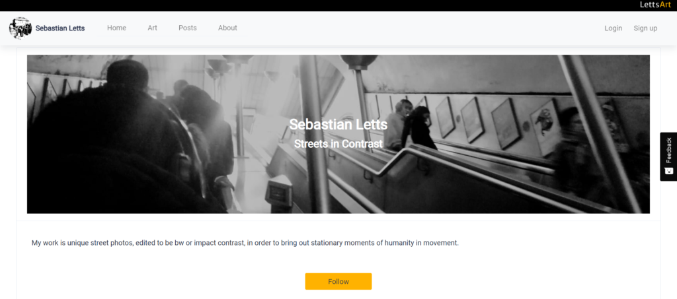Open the vertical Feedback side tab
The image size is (677, 299).
pyautogui.click(x=668, y=156)
